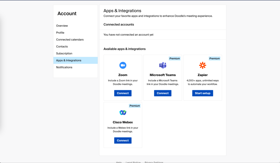Connect the Zoom integration
This screenshot has width=280, height=163.
click(x=123, y=93)
